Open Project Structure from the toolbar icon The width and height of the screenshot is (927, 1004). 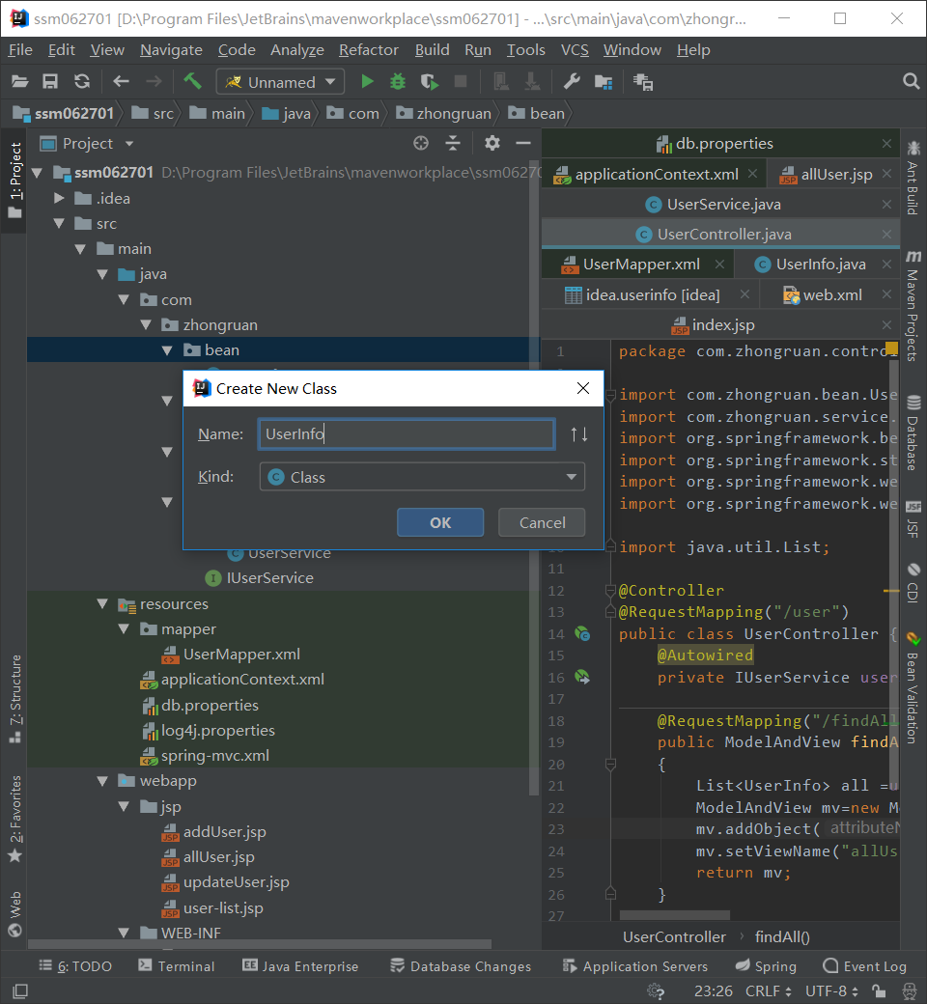[604, 82]
